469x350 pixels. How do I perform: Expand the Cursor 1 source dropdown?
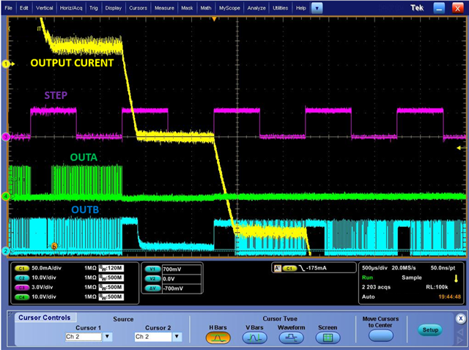point(108,337)
